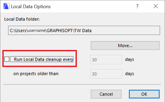This screenshot has height=102, width=165.
Task: Click the Move... button
Action: point(125,45)
